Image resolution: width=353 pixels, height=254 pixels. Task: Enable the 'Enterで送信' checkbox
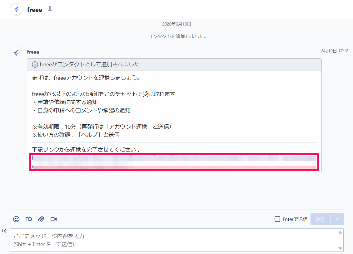click(277, 219)
